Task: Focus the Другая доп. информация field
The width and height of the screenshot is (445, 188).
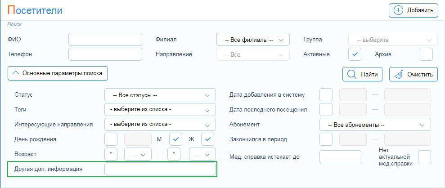Action: (x=160, y=169)
